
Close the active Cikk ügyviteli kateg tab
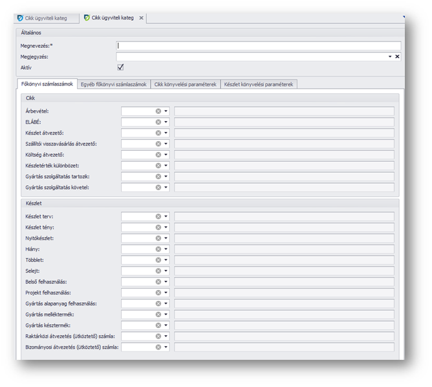[141, 17]
